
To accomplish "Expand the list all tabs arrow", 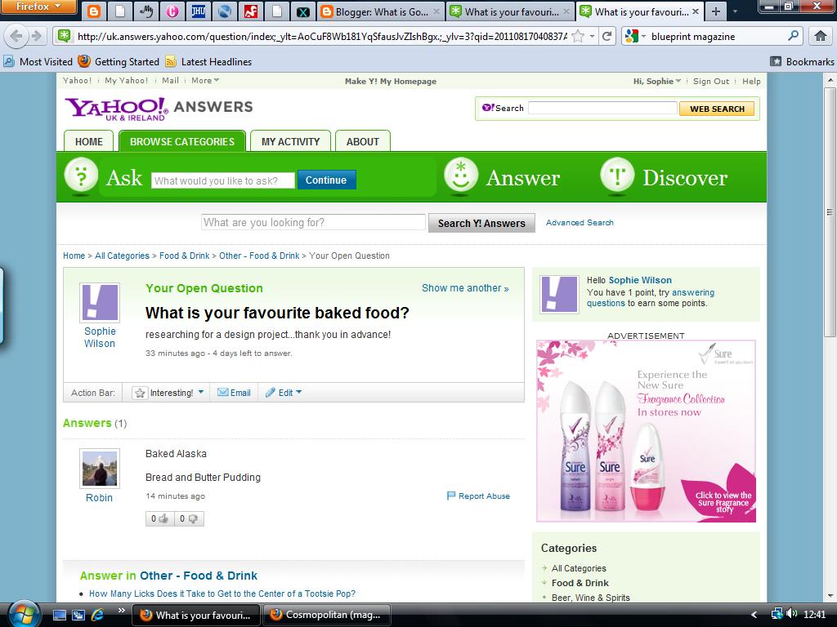I will (735, 11).
